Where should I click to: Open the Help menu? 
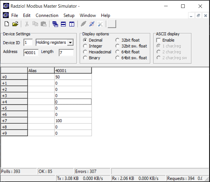[x=106, y=15]
